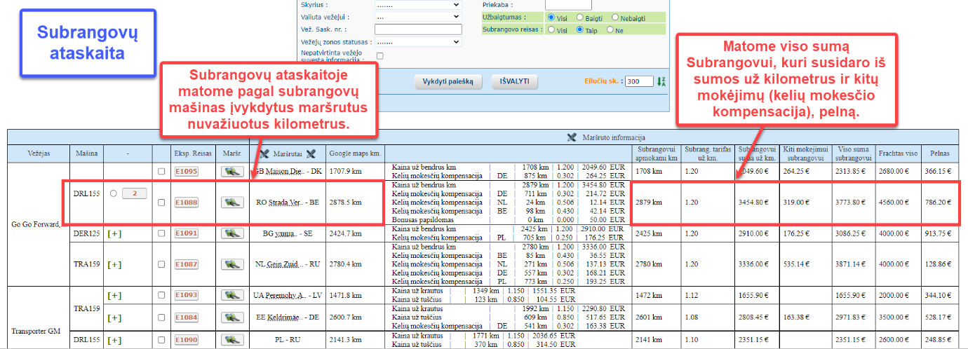968x349 pixels.
Task: Tick the checkbox in the E1084 row
Action: pos(162,317)
